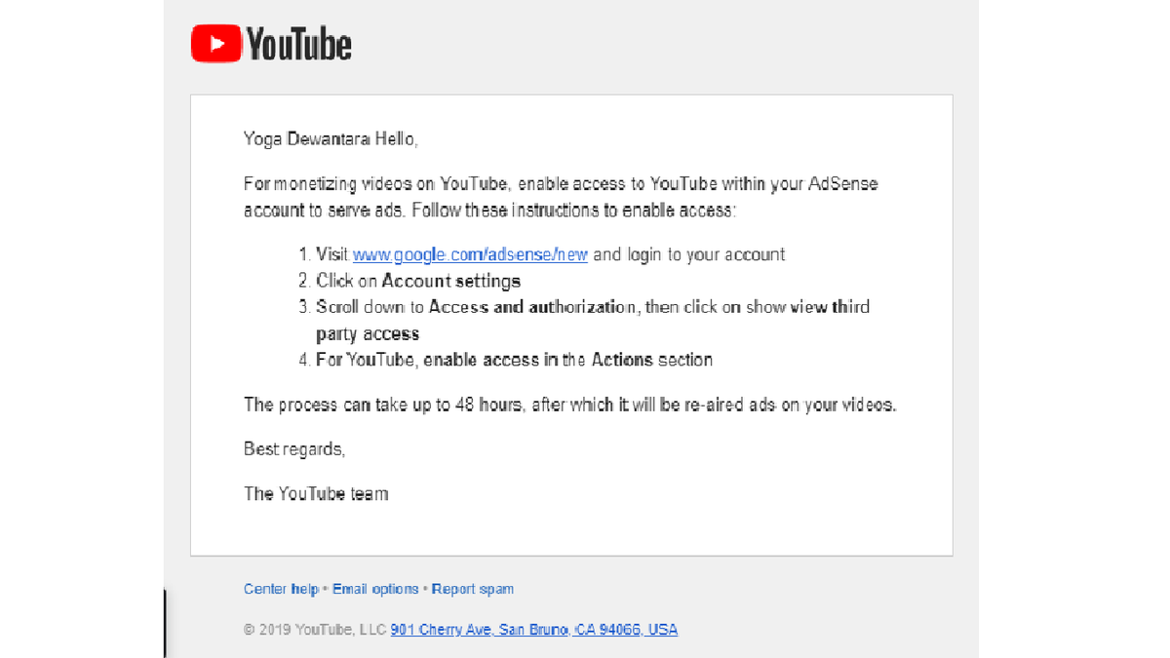The height and width of the screenshot is (658, 1170).
Task: Open the www.google.com/adsense/new link
Action: [x=470, y=254]
